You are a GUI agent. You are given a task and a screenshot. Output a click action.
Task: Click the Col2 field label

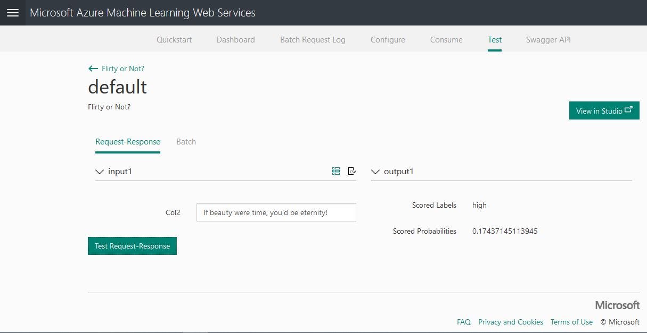pyautogui.click(x=173, y=212)
